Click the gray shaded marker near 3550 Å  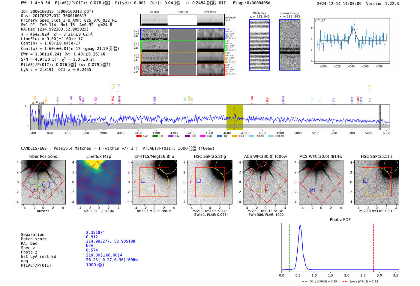pos(40,117)
